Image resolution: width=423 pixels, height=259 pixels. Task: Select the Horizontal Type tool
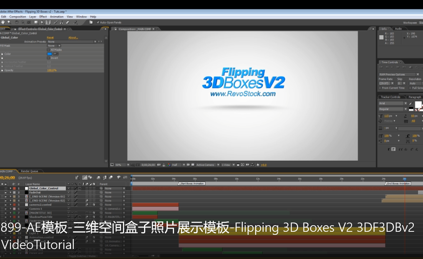click(48, 22)
